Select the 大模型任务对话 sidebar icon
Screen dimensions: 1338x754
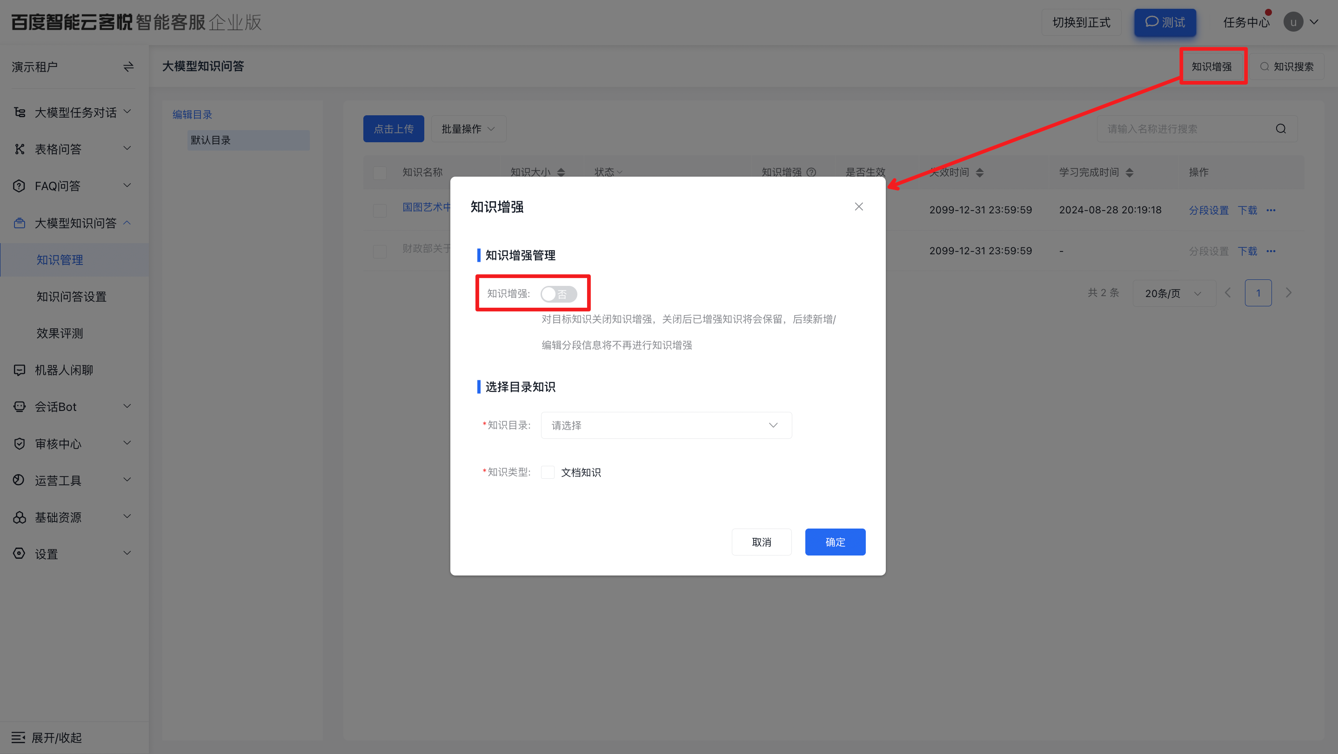(19, 112)
